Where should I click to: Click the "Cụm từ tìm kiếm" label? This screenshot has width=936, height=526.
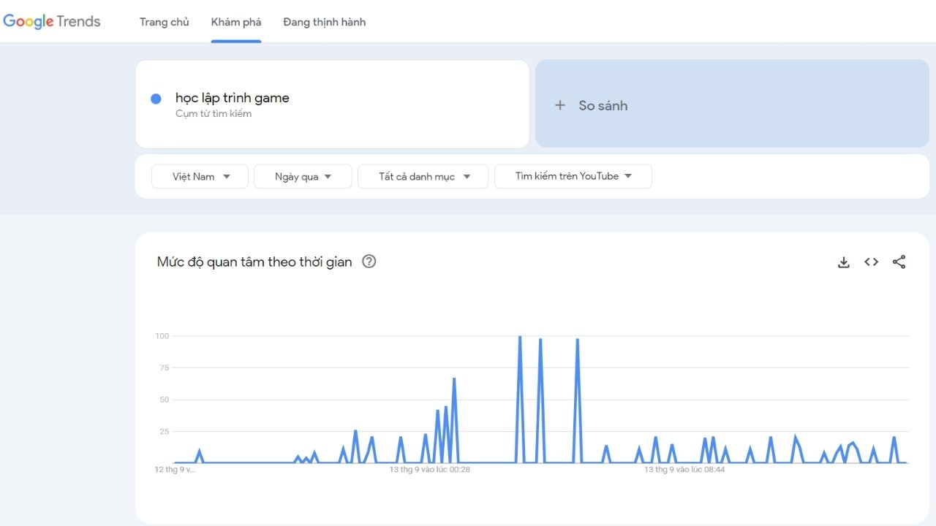(212, 113)
